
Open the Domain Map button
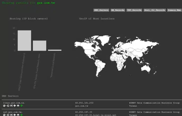[174, 10]
